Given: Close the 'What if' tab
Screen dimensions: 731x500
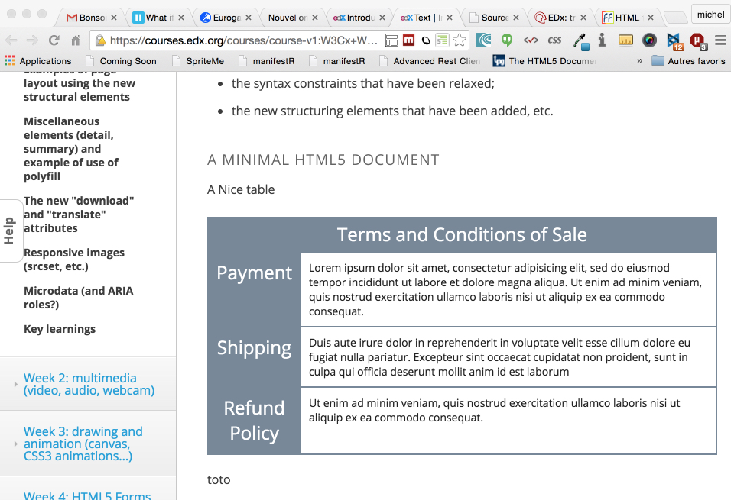Looking at the screenshot, I should [x=181, y=18].
